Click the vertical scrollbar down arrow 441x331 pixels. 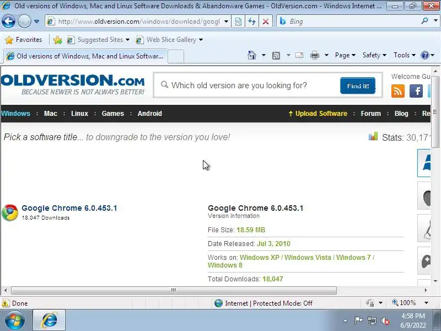[x=435, y=281]
